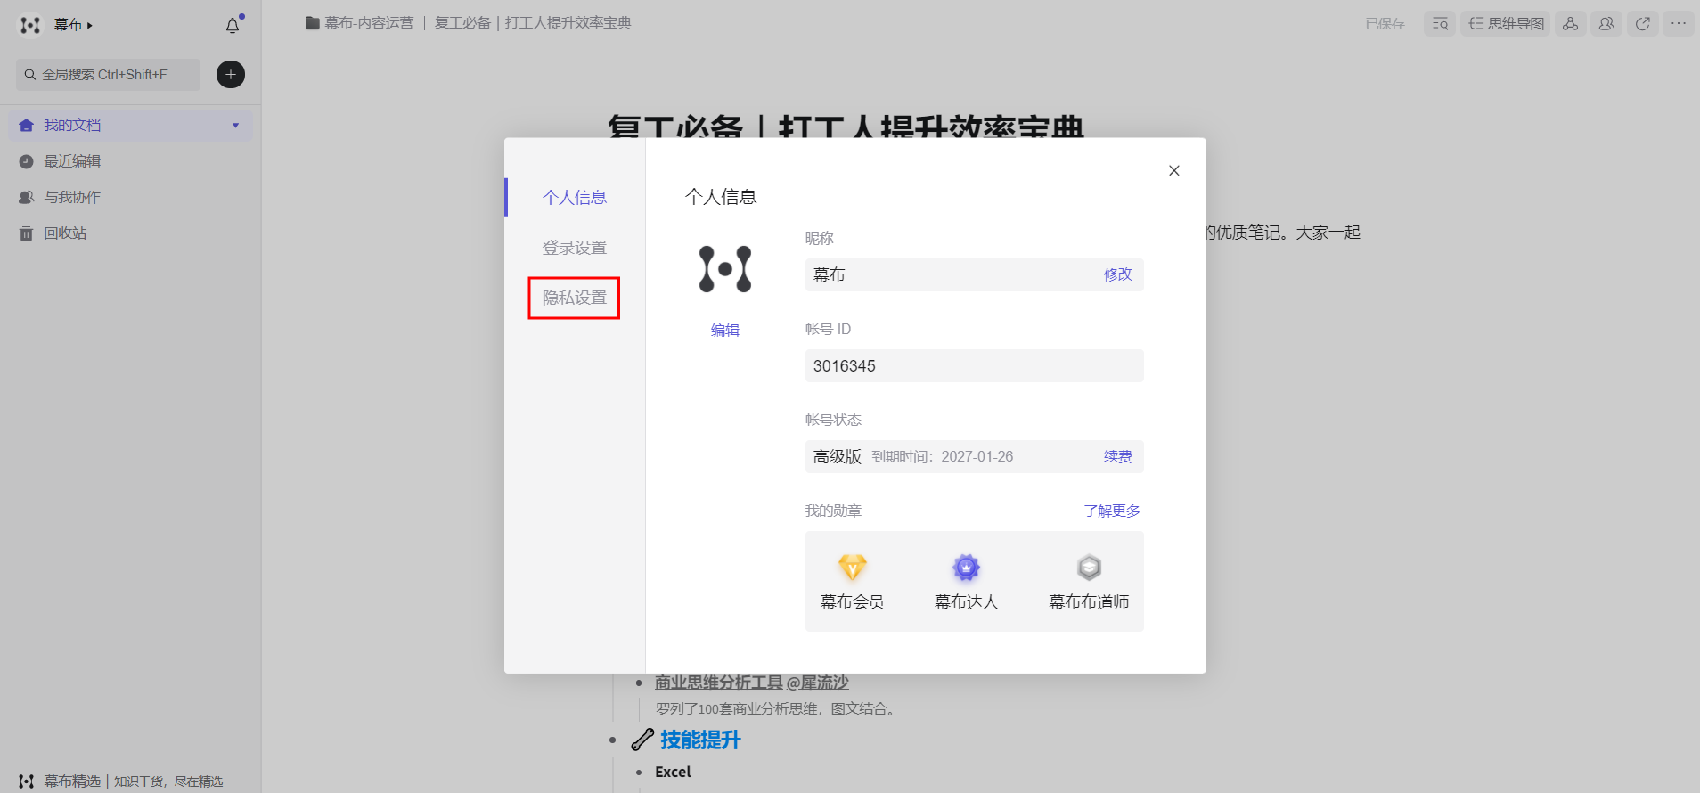Click the 复工必备 breadcrumb title
Image resolution: width=1700 pixels, height=793 pixels.
533,23
